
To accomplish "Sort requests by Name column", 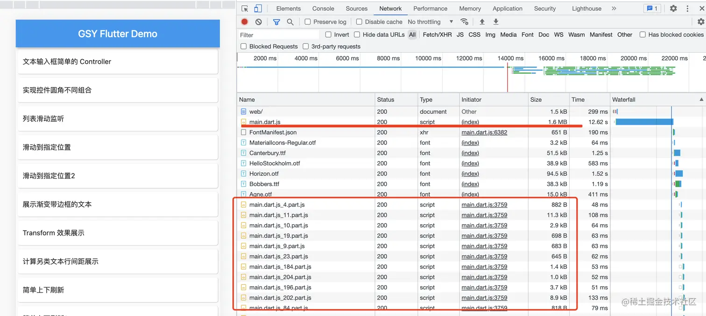I will (306, 99).
